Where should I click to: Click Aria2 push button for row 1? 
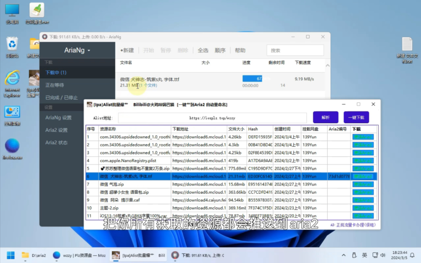(x=363, y=137)
